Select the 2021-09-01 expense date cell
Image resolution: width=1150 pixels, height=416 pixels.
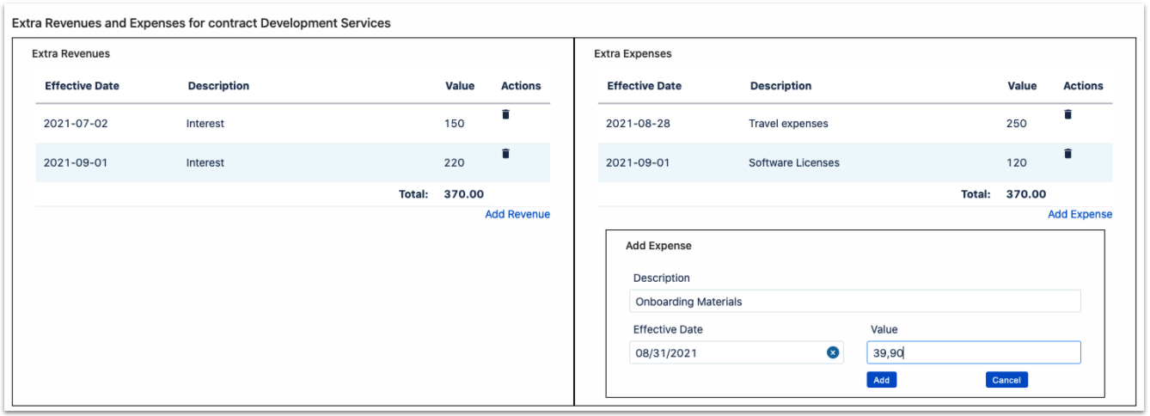click(638, 163)
